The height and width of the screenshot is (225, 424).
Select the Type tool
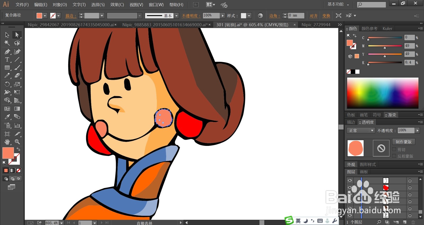[x=7, y=59]
